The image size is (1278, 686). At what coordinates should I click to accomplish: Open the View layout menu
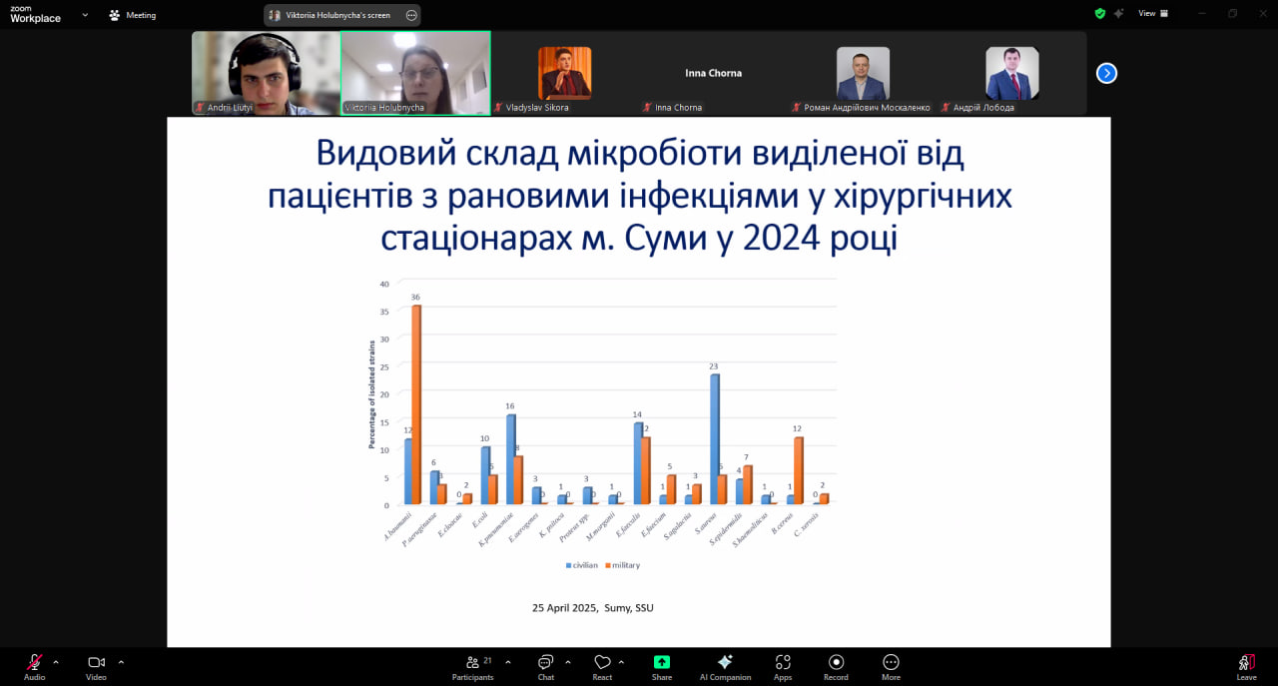(x=1153, y=14)
